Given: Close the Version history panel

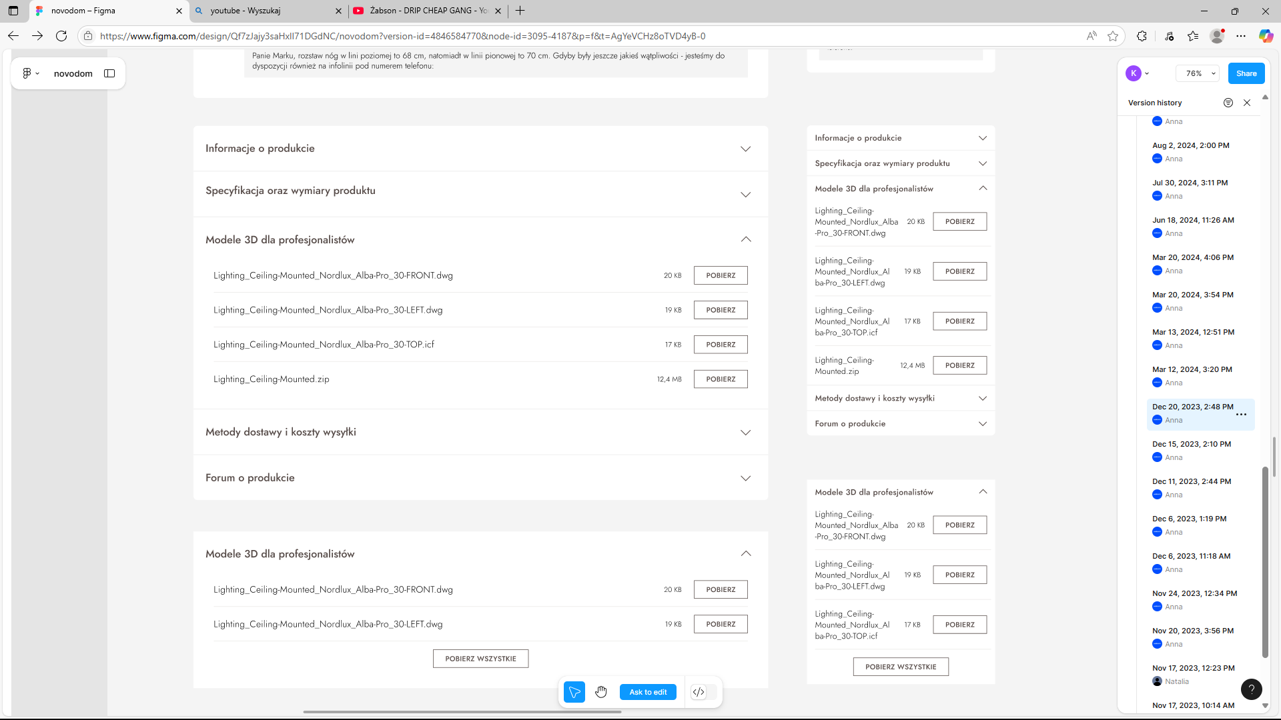Looking at the screenshot, I should click(1247, 103).
